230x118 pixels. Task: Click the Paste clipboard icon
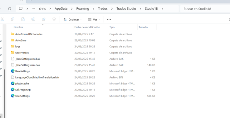tap(23, 19)
